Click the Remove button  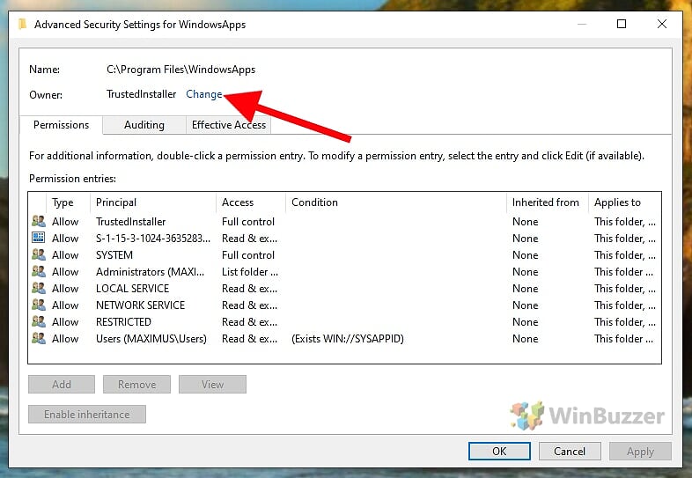tap(136, 385)
